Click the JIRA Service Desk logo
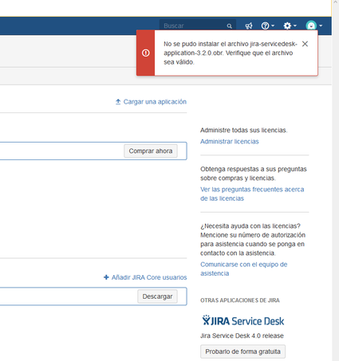Screen dimensions: 339x361 (x=243, y=320)
